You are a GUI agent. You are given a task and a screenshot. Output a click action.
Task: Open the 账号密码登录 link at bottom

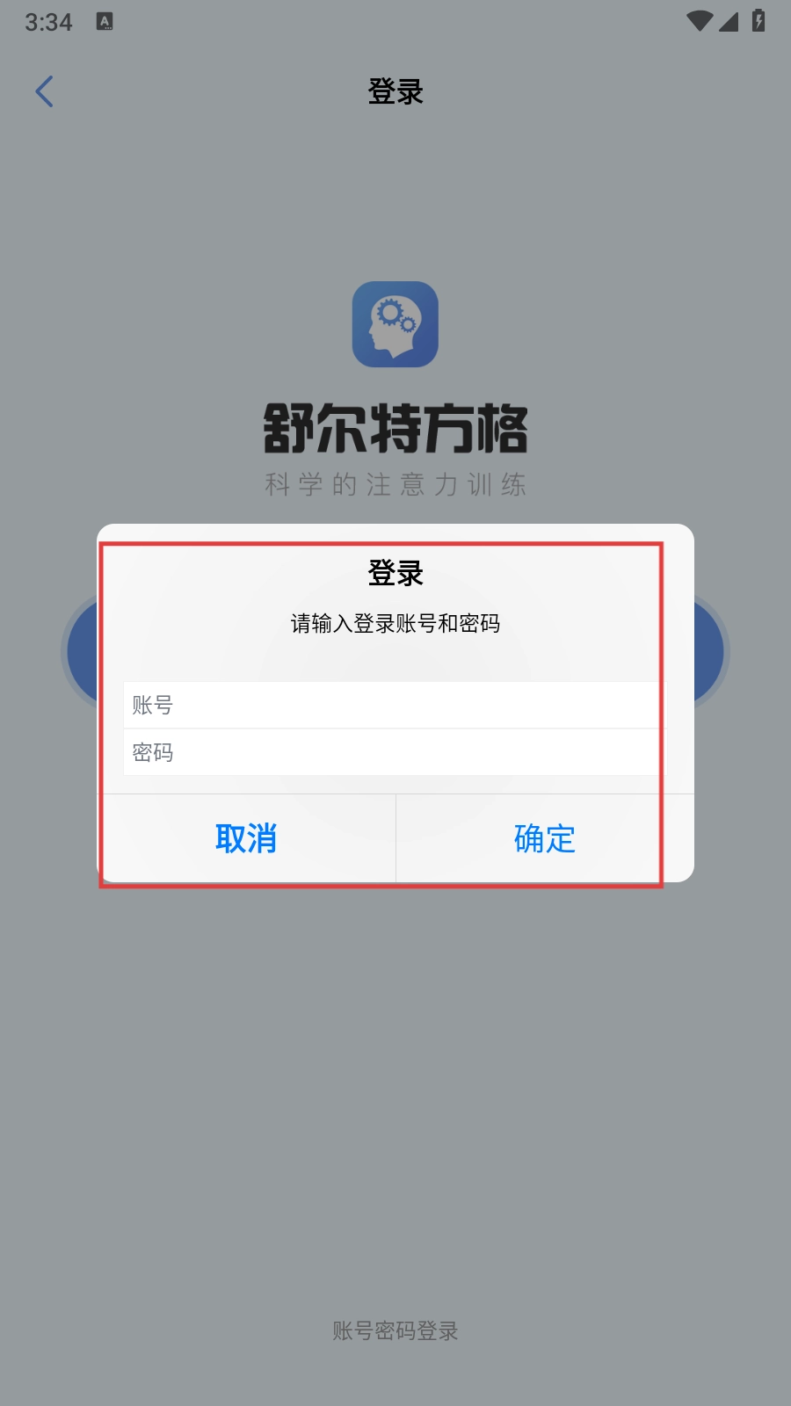point(395,1330)
